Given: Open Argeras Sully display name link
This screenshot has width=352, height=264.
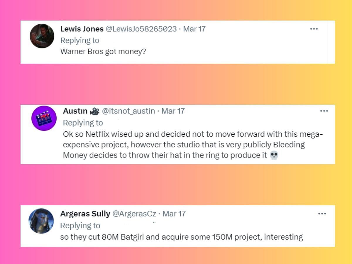Looking at the screenshot, I should coord(85,214).
